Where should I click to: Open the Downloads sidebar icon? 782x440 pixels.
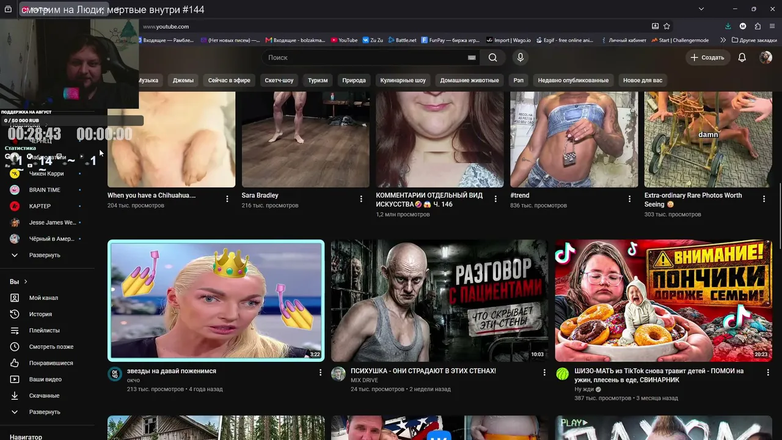click(15, 395)
